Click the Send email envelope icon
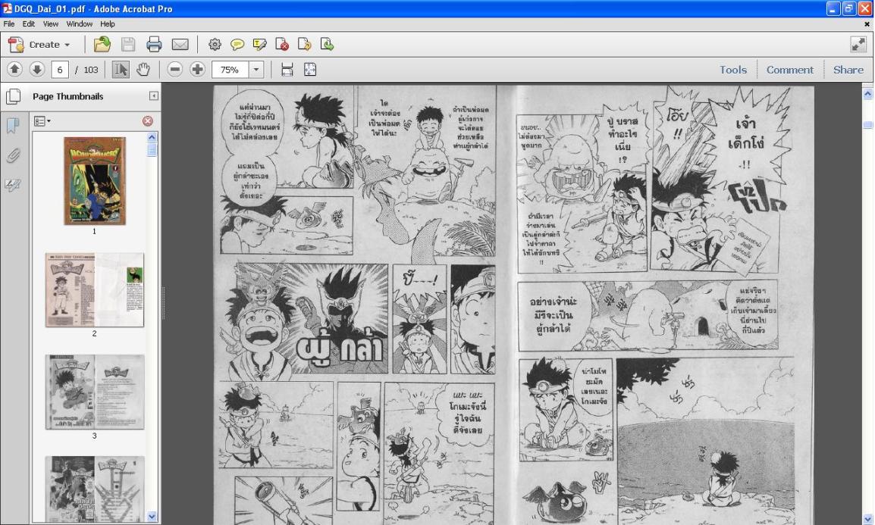Screen dimensions: 875x525 (x=180, y=45)
